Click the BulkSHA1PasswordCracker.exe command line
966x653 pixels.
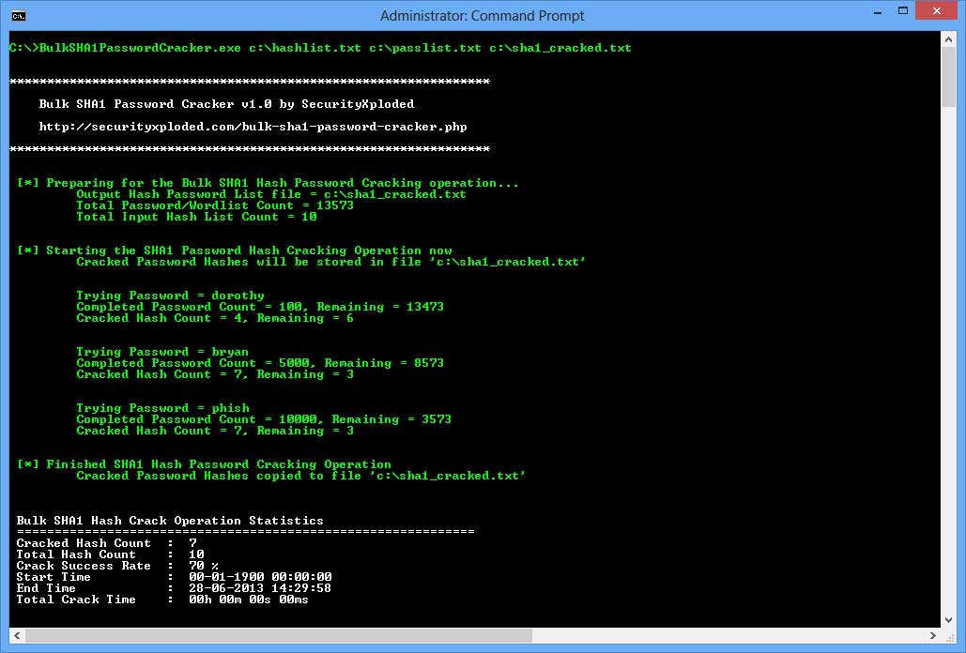coord(320,48)
